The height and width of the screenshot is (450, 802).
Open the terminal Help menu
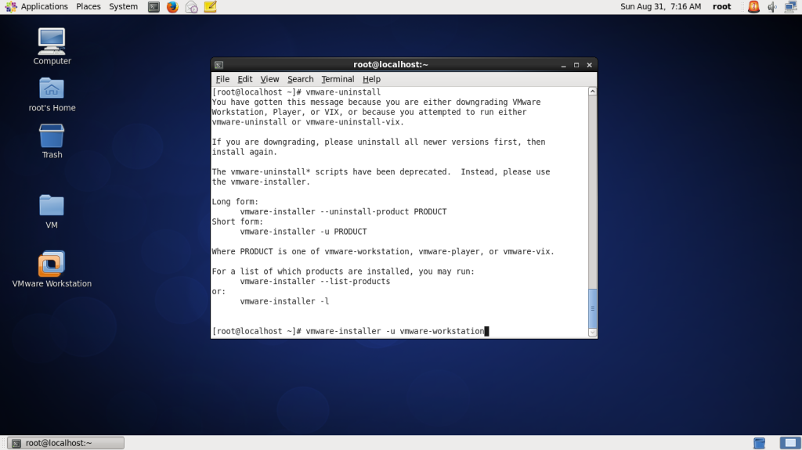click(x=371, y=79)
